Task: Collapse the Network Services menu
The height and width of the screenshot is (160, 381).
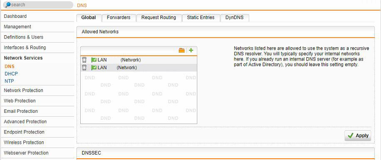Action: [37, 58]
